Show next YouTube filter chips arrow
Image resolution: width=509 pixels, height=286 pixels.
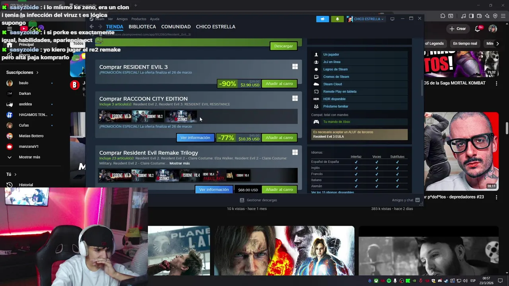[x=497, y=44]
